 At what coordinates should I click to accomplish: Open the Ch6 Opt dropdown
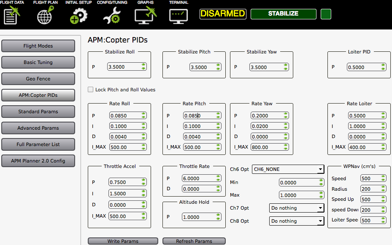pyautogui.click(x=288, y=169)
